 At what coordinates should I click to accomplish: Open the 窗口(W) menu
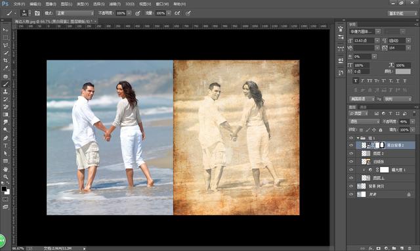pyautogui.click(x=162, y=4)
